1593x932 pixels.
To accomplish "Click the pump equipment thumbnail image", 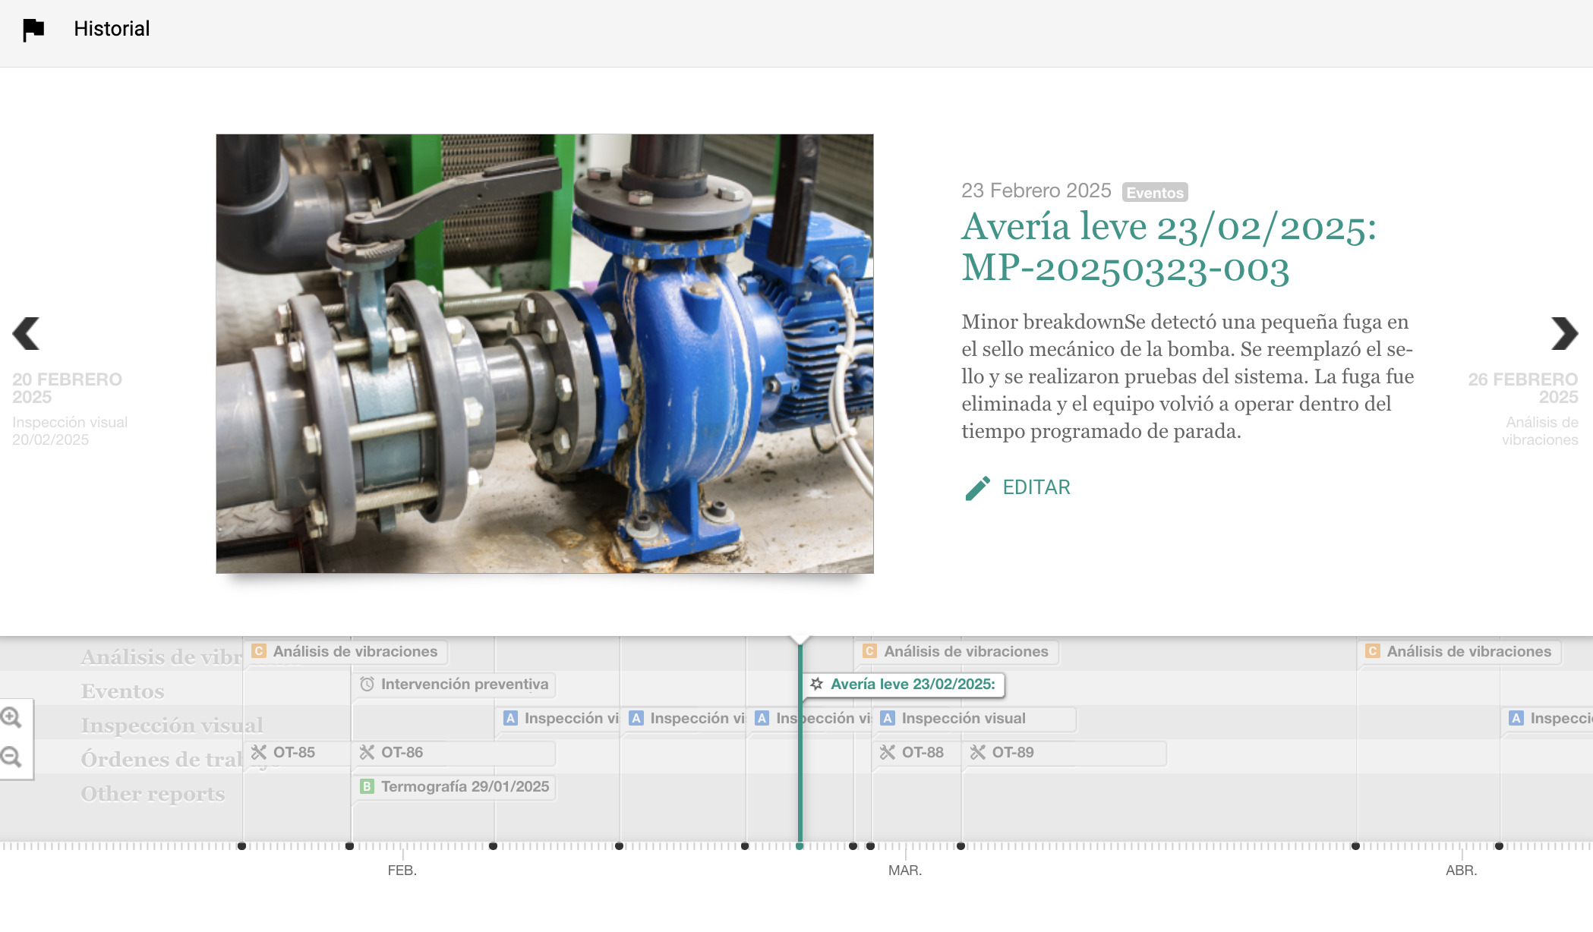I will (x=547, y=353).
